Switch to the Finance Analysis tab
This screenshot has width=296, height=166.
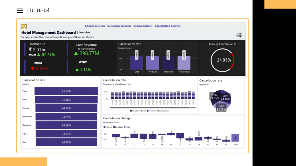(95, 26)
